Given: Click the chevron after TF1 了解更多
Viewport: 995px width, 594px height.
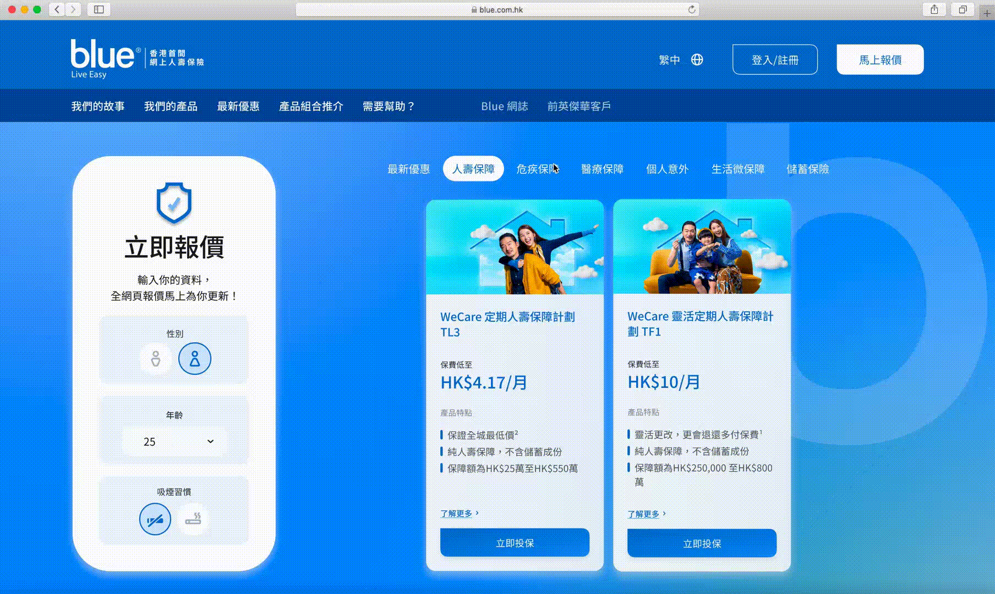Looking at the screenshot, I should tap(664, 513).
